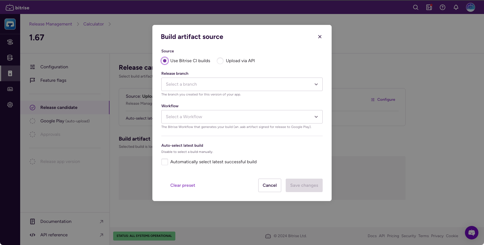
Task: Go to Feature flags section
Action: (x=53, y=80)
